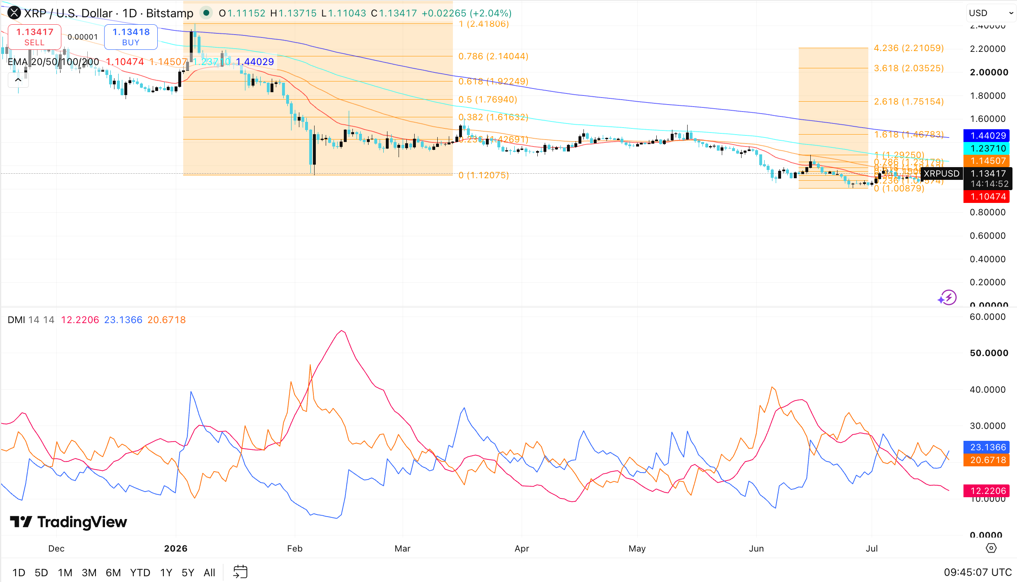Click the green market status dot
Image resolution: width=1017 pixels, height=582 pixels.
[206, 13]
